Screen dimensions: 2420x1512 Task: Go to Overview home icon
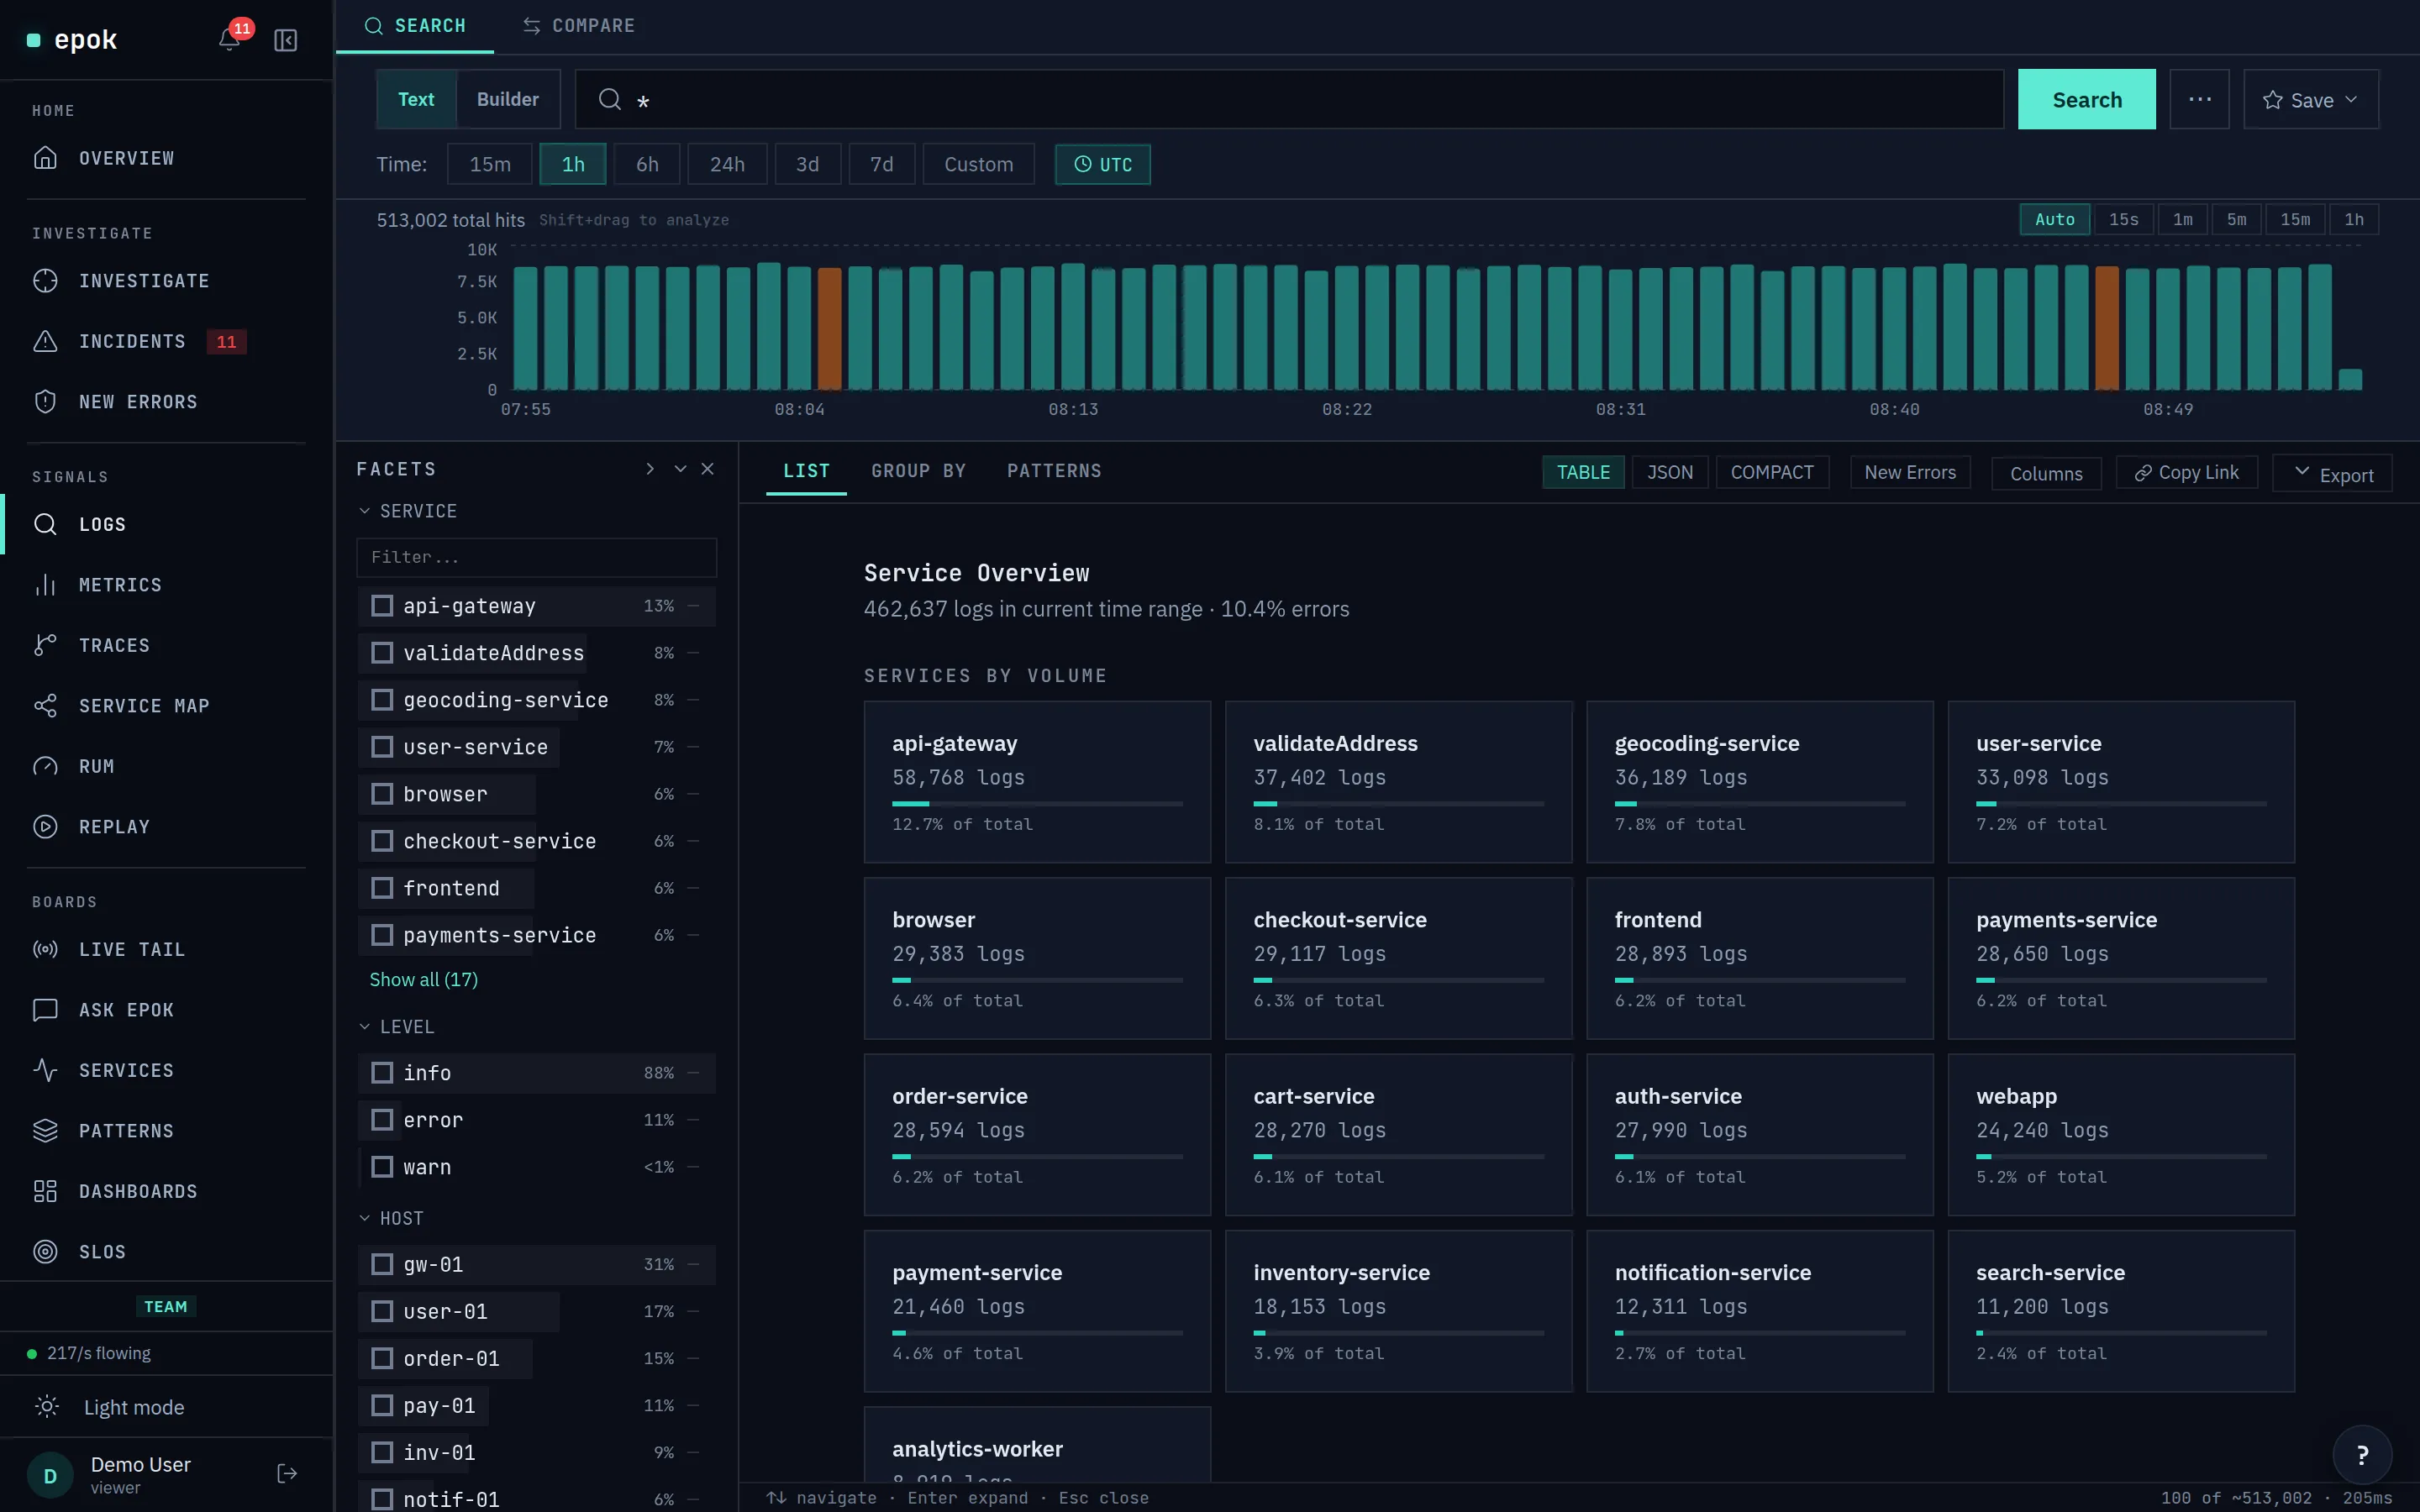pyautogui.click(x=45, y=158)
